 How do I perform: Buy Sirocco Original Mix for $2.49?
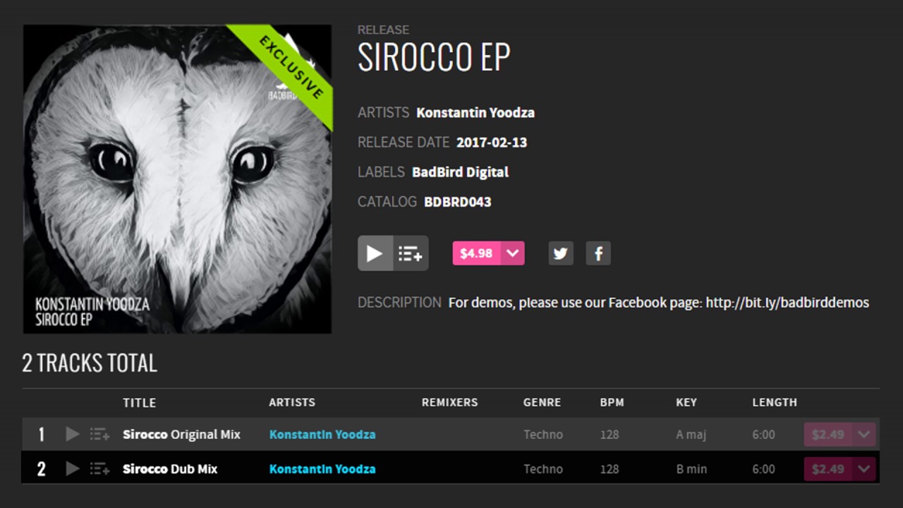(x=828, y=435)
